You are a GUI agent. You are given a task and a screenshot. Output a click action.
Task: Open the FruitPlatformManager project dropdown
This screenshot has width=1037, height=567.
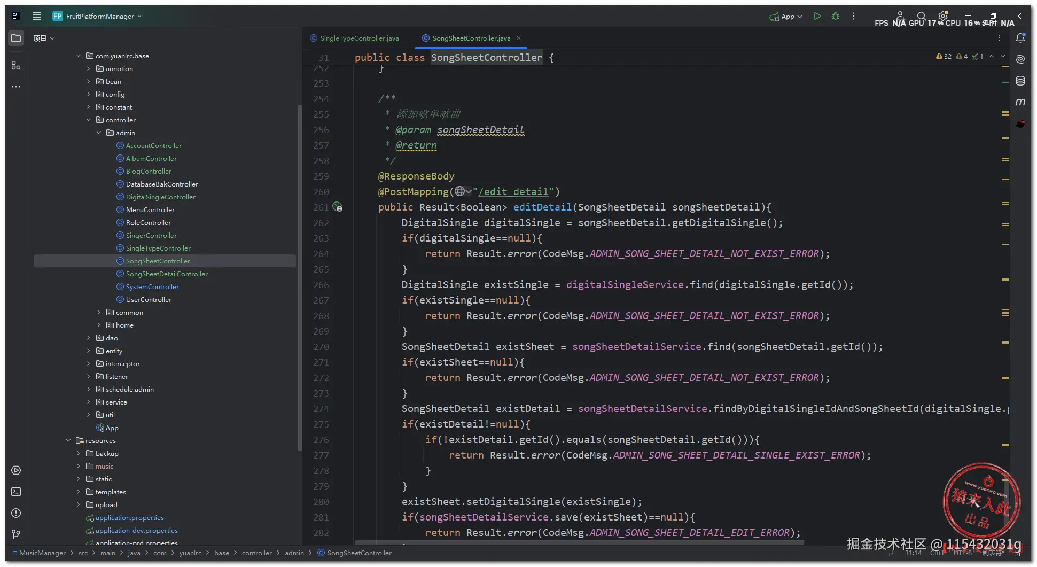97,16
